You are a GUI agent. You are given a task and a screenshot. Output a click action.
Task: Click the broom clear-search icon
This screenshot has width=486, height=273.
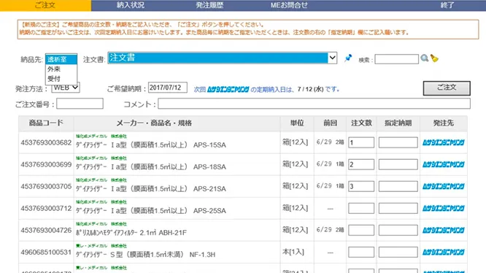pyautogui.click(x=434, y=58)
